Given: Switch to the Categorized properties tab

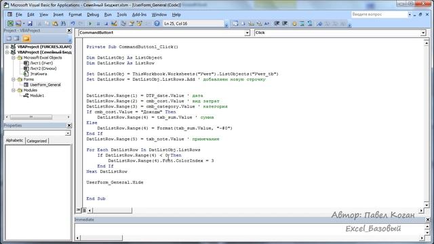Looking at the screenshot, I should tap(37, 141).
